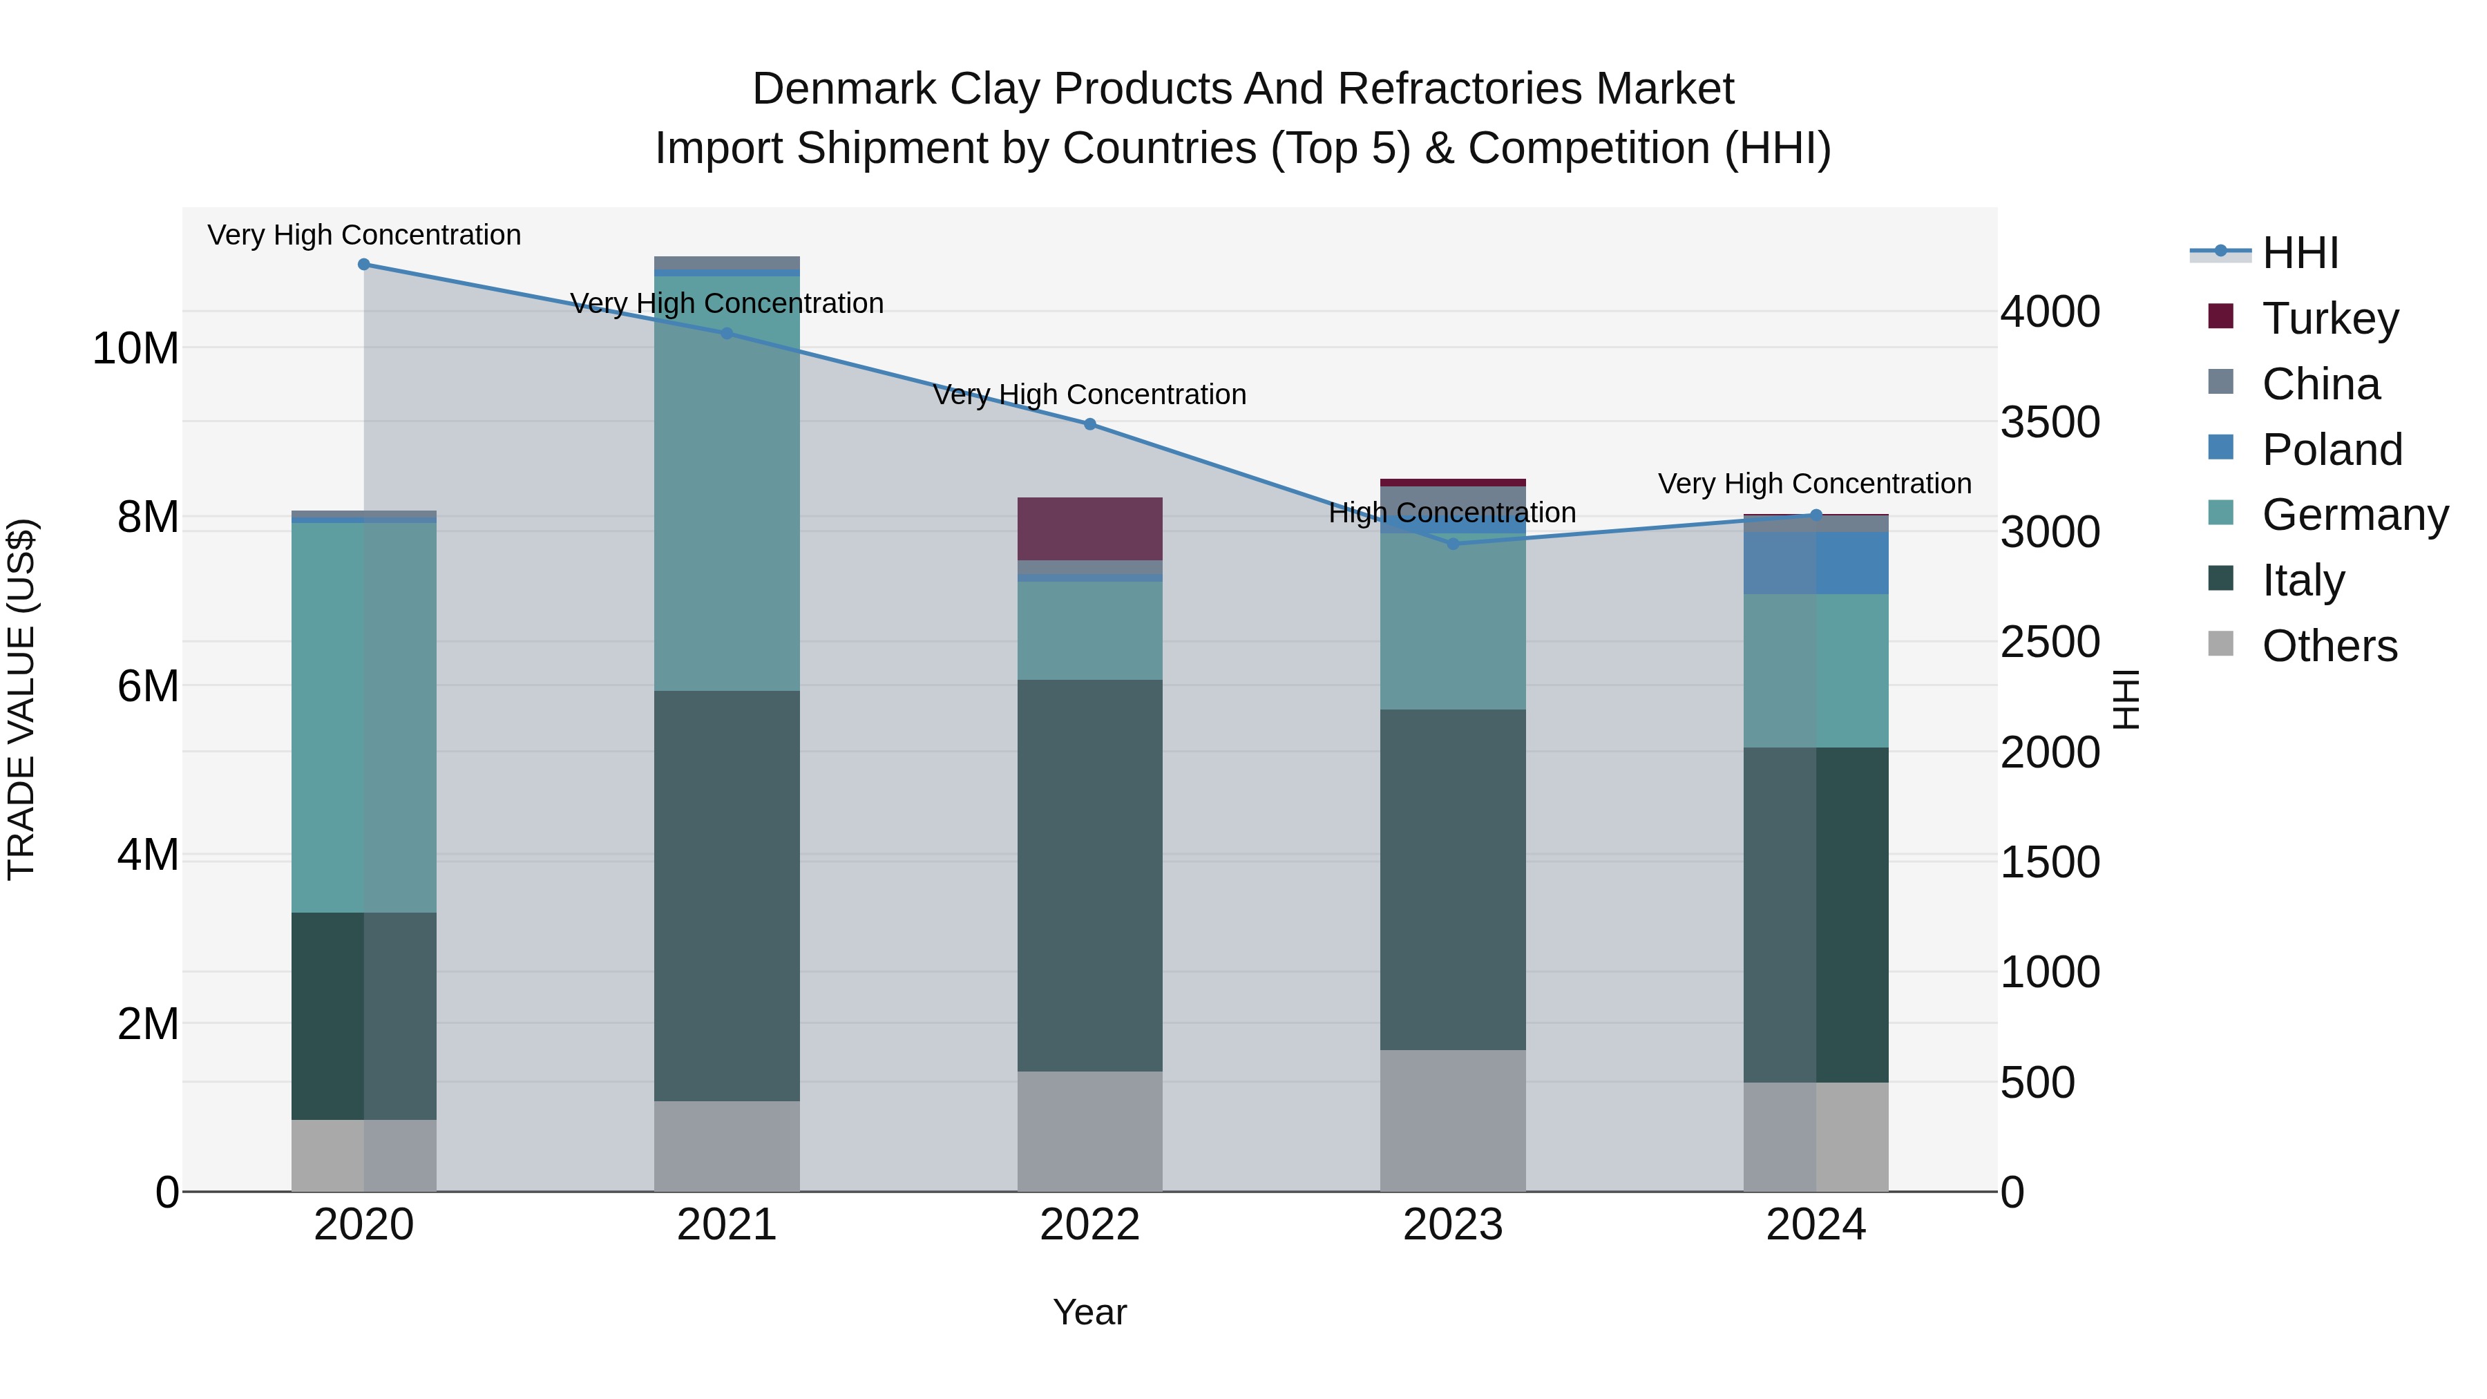Click the 'High Concentration' label for 2023
Screen dimensions: 2487x1399
click(x=1452, y=513)
